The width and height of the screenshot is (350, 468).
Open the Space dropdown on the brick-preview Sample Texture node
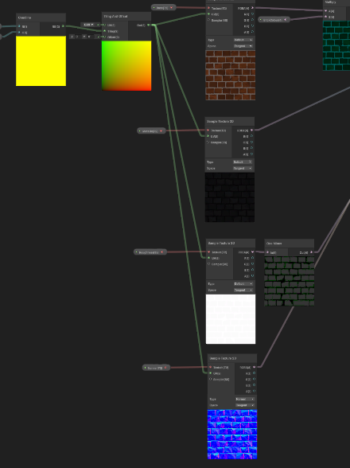(x=243, y=46)
